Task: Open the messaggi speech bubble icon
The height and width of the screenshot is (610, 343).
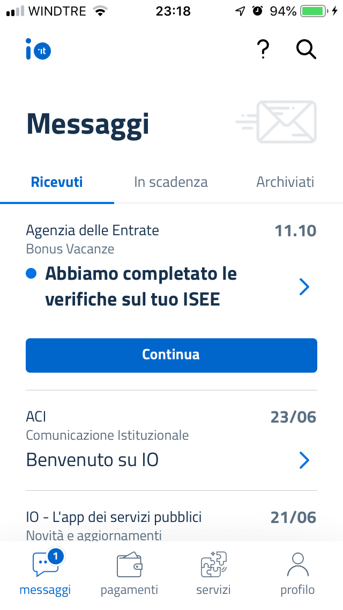Action: tap(45, 565)
